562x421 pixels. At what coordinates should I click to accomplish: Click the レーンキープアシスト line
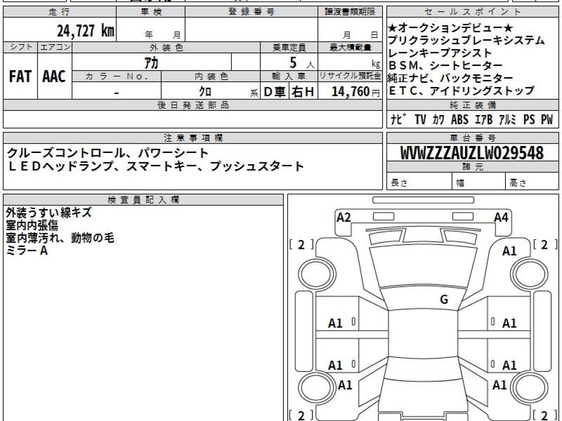pos(440,53)
